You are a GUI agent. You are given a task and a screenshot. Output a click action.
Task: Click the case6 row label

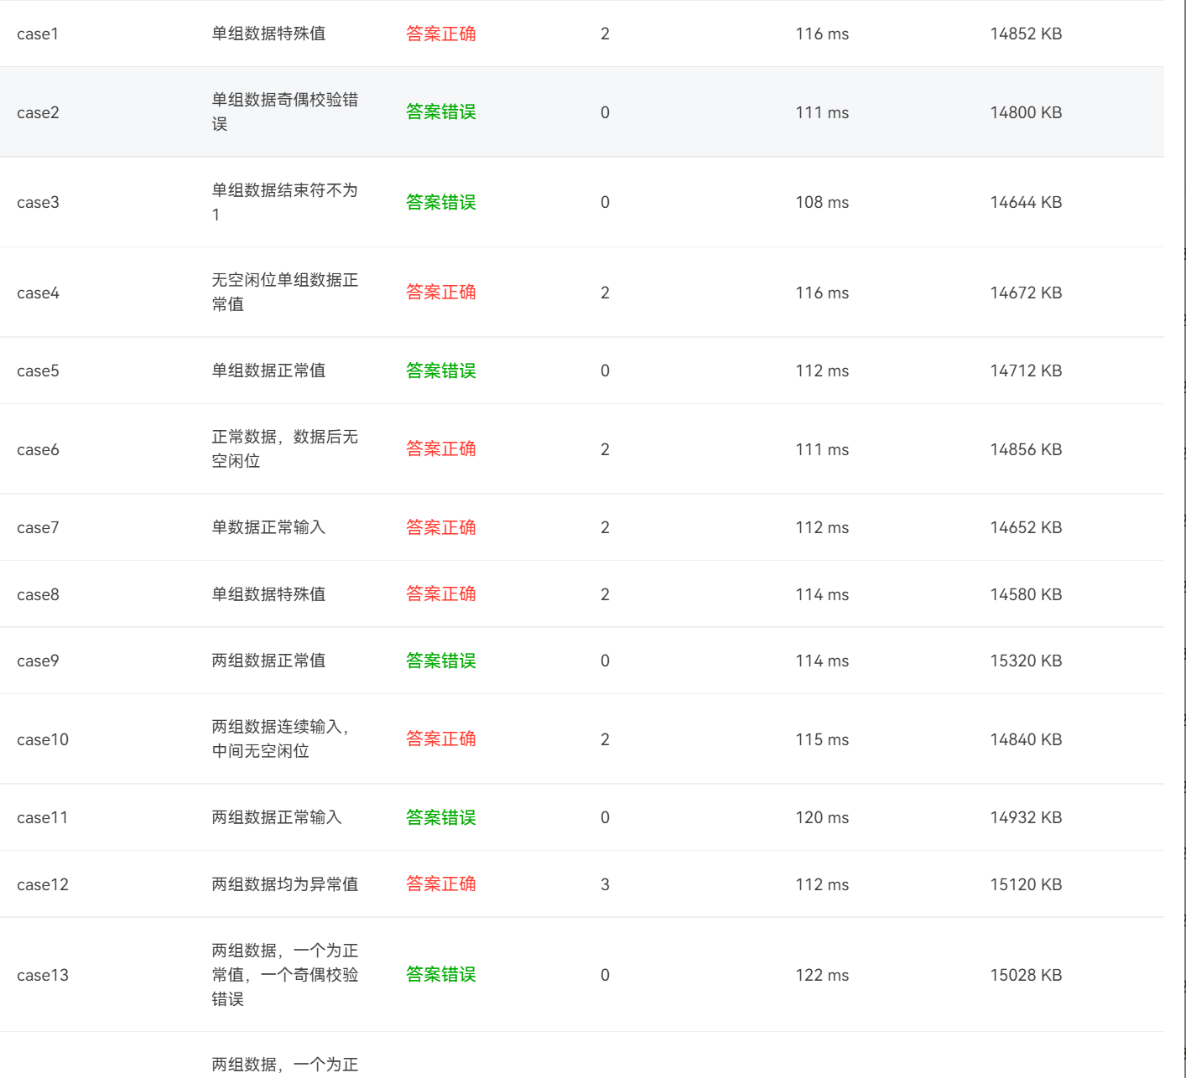click(38, 450)
